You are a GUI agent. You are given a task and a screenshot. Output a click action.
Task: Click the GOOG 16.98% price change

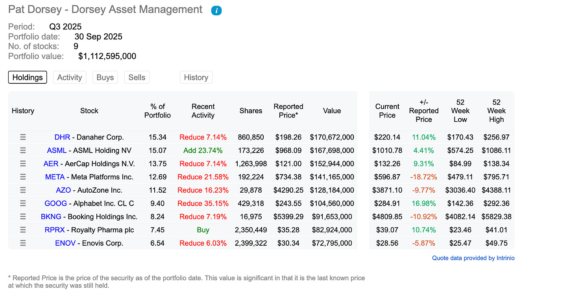click(423, 203)
